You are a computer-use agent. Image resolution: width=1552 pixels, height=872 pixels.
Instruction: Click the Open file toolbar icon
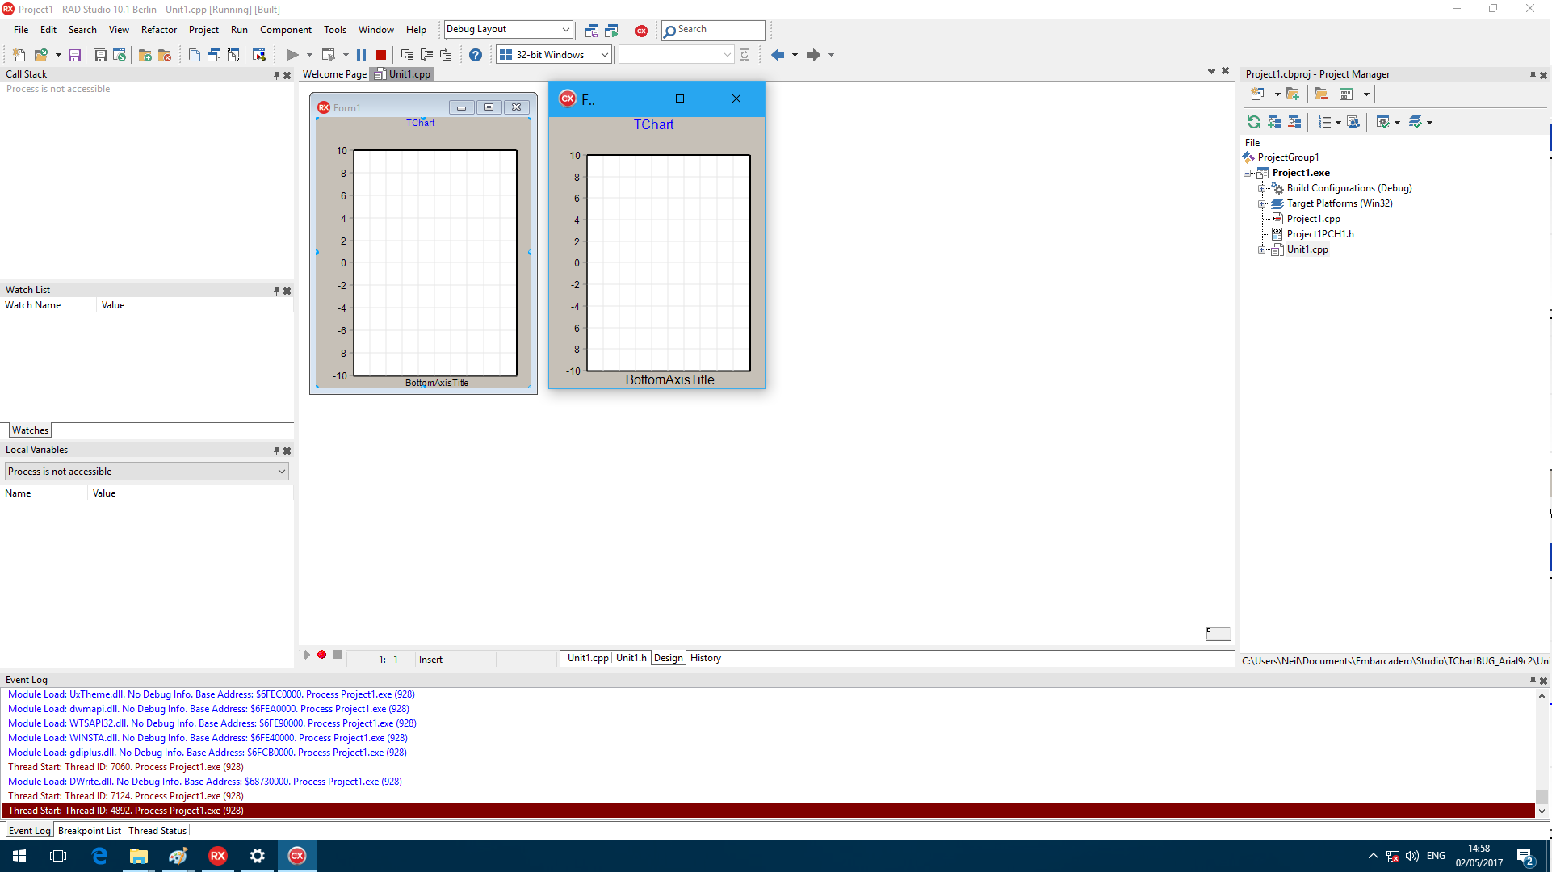40,55
